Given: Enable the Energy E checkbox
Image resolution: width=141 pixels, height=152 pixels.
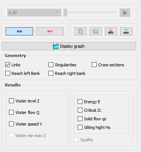Looking at the screenshot, I should 80,102.
